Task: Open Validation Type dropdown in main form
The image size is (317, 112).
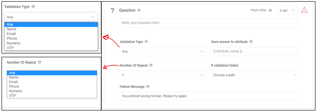Action: click(163, 51)
